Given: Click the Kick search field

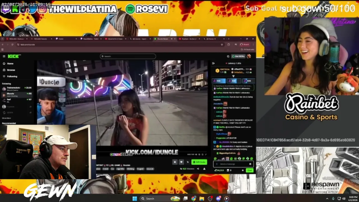Looking at the screenshot, I should tap(128, 56).
